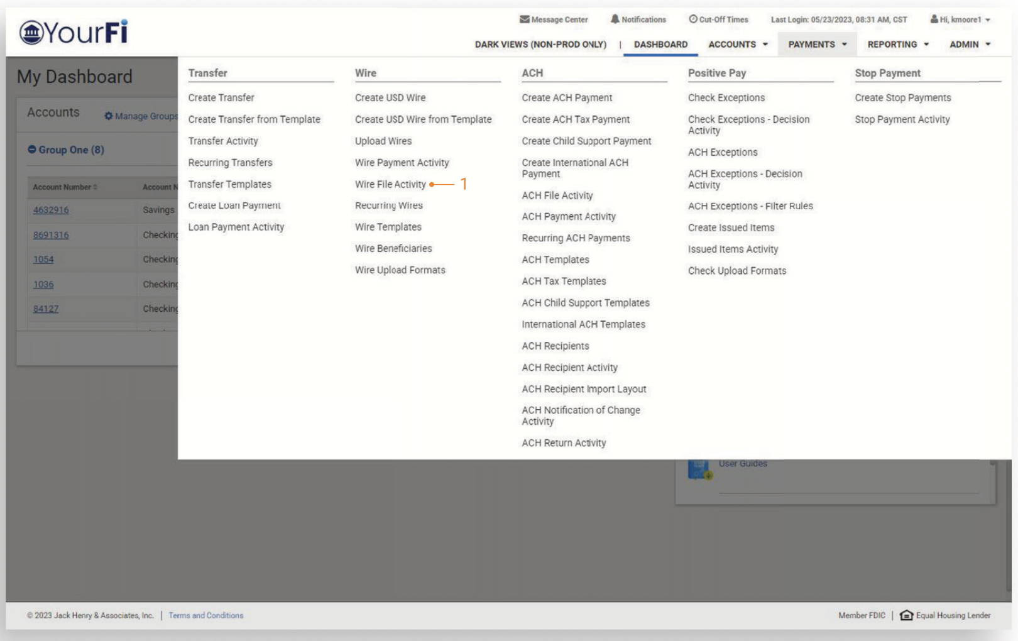The width and height of the screenshot is (1018, 641).
Task: Open account 4632916 link
Action: 51,210
